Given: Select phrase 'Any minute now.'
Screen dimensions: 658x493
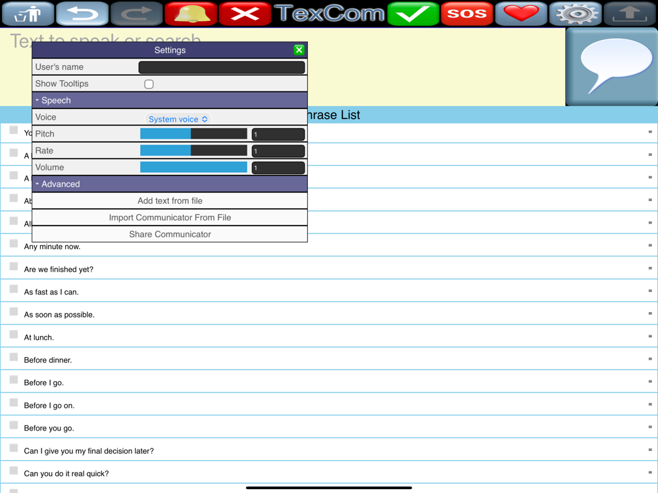Looking at the screenshot, I should pyautogui.click(x=52, y=246).
